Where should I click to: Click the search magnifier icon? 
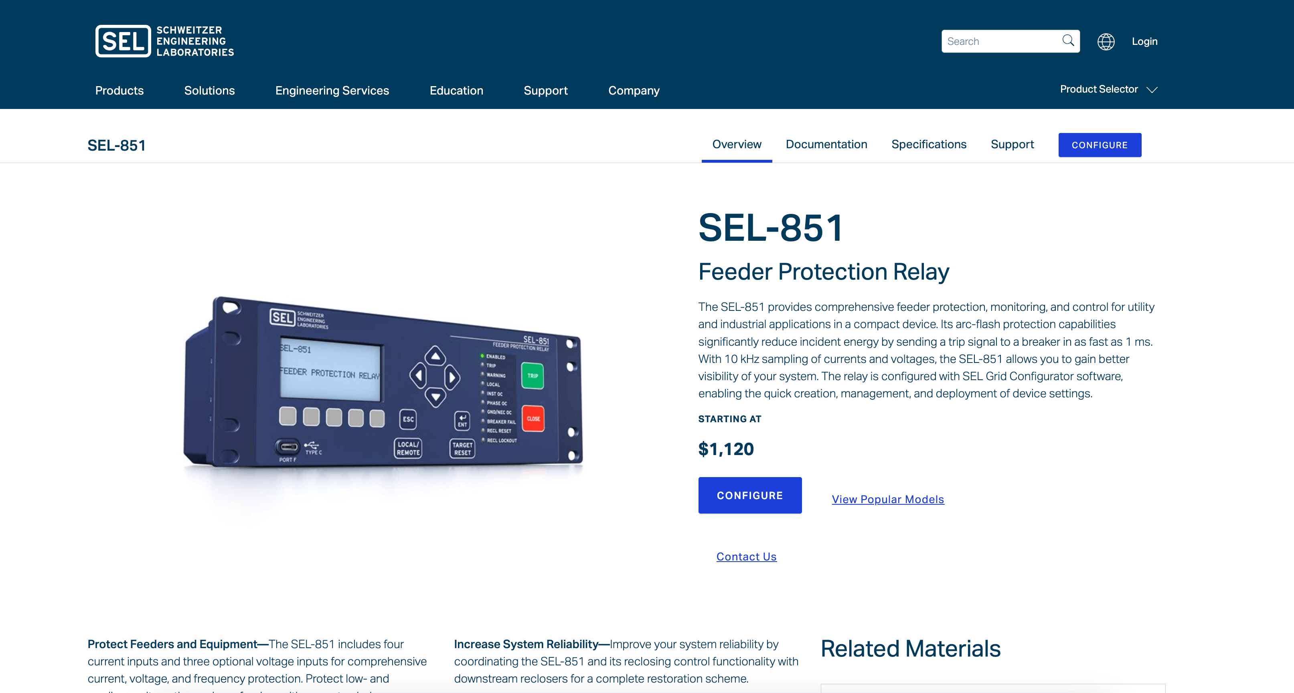pos(1068,40)
